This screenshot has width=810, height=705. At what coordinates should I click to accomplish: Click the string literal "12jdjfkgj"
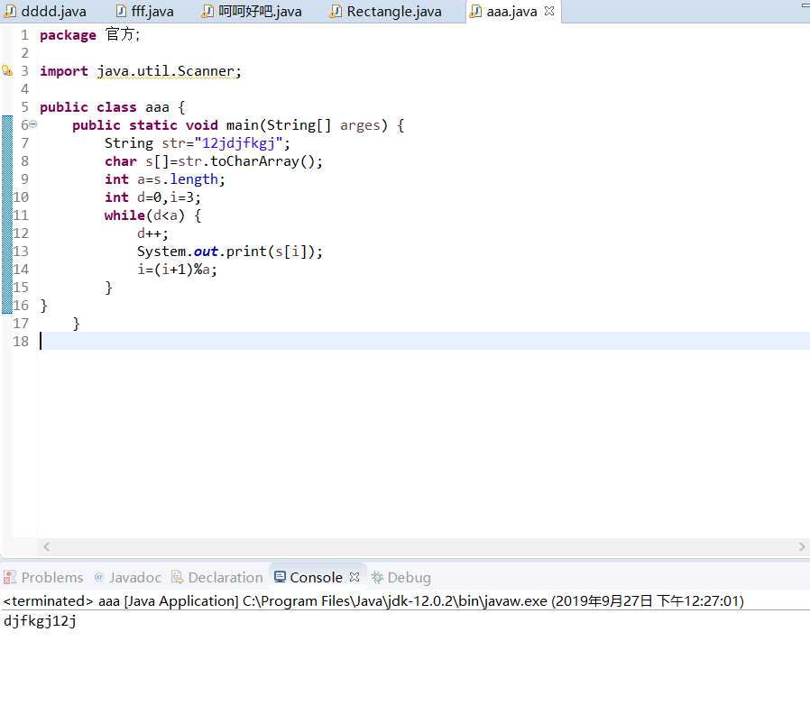click(x=238, y=143)
